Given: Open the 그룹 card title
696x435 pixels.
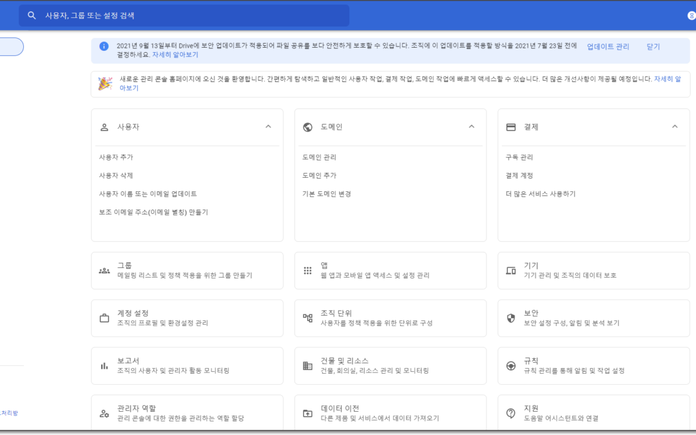Looking at the screenshot, I should tap(124, 266).
